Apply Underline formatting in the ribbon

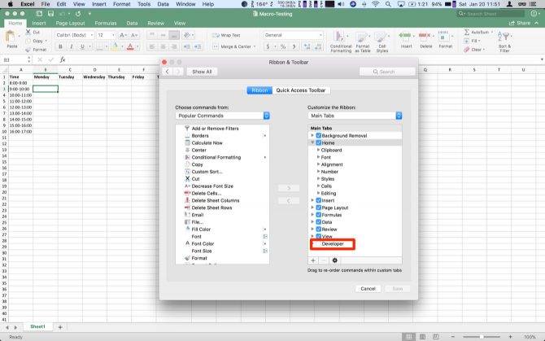coord(82,46)
